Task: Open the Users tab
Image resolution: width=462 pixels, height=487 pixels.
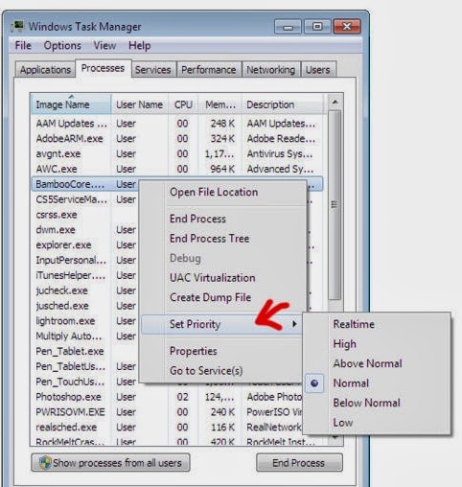Action: (x=317, y=70)
